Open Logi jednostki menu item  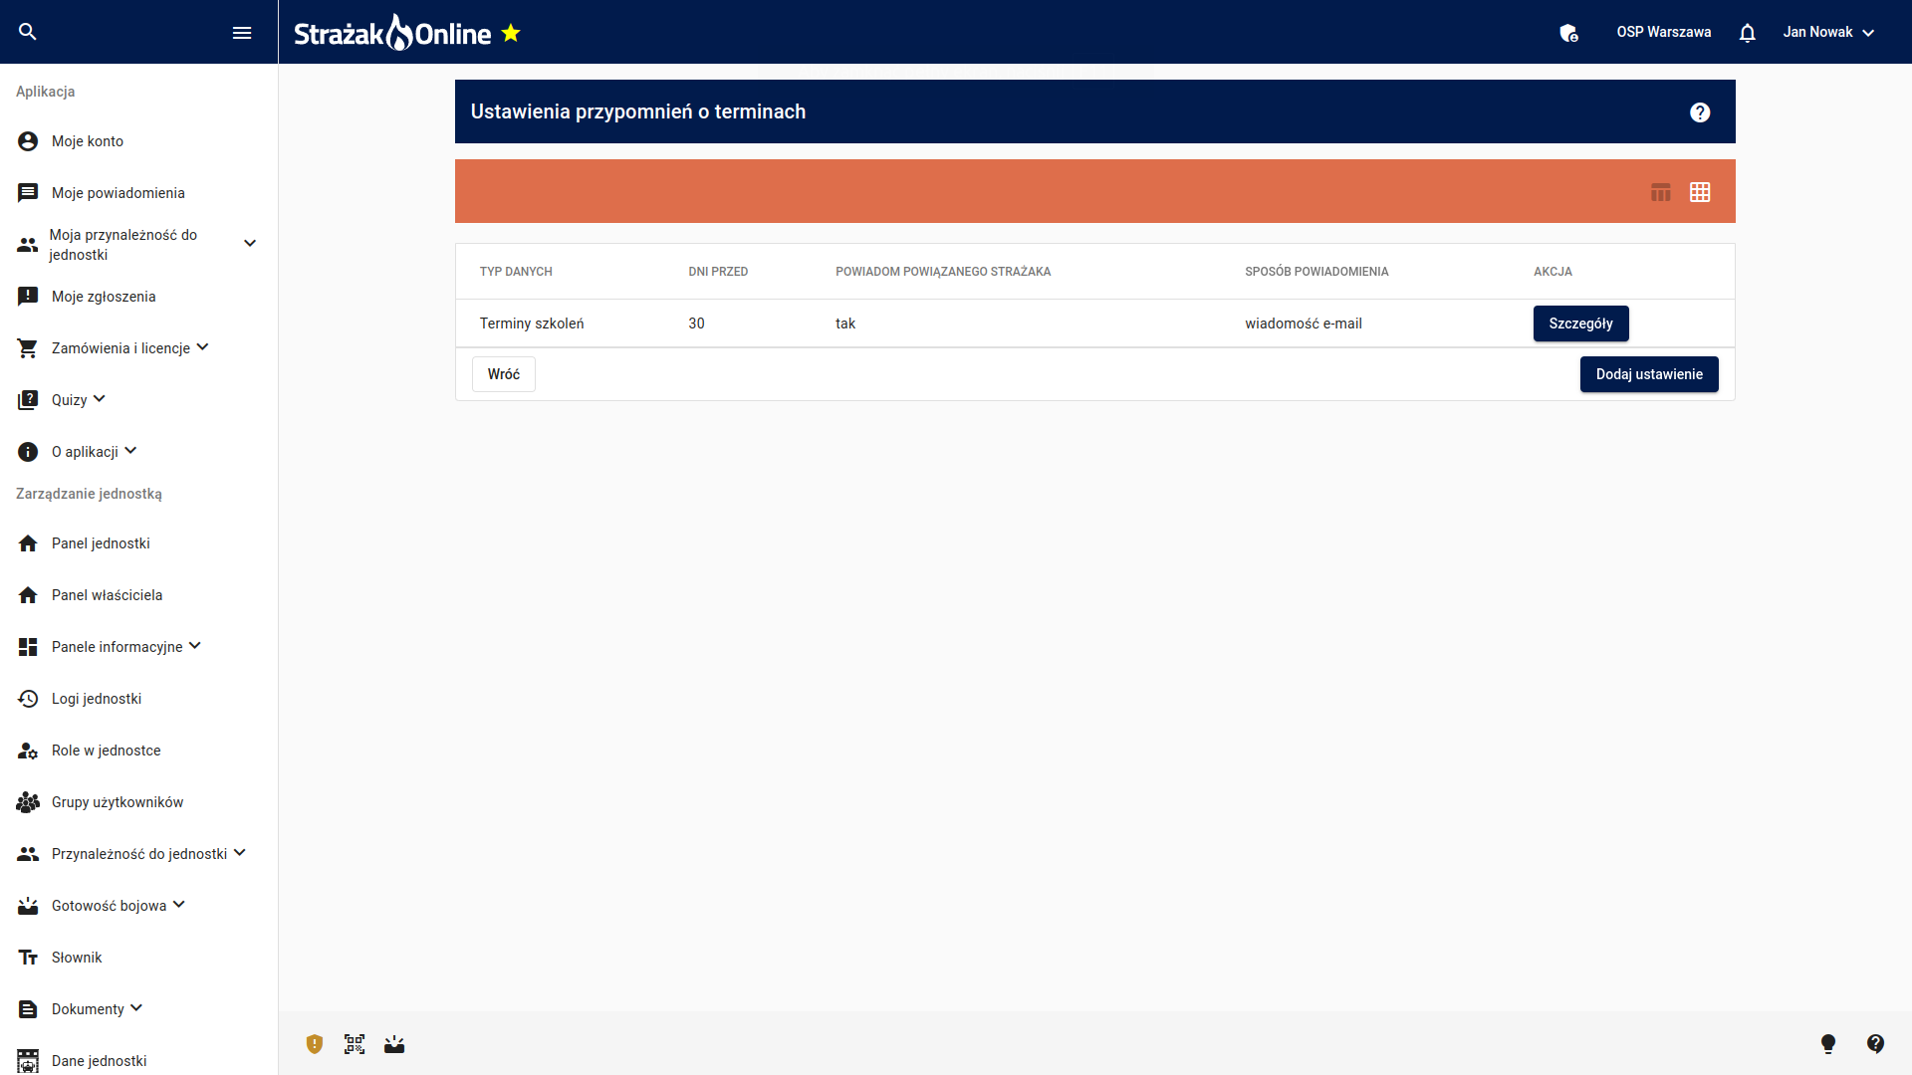[97, 699]
